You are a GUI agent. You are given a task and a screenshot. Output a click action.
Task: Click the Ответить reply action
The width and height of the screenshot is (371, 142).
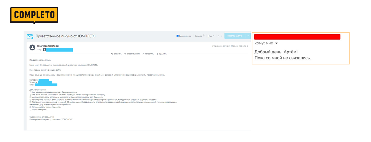(116, 54)
